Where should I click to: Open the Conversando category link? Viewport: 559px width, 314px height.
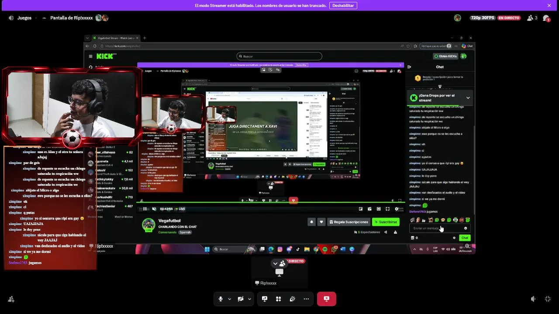coord(167,232)
